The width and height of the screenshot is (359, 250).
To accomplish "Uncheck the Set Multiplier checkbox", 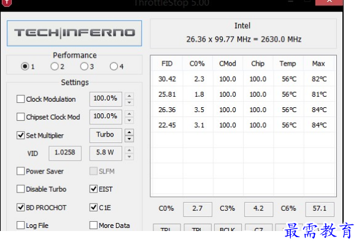I will (21, 135).
